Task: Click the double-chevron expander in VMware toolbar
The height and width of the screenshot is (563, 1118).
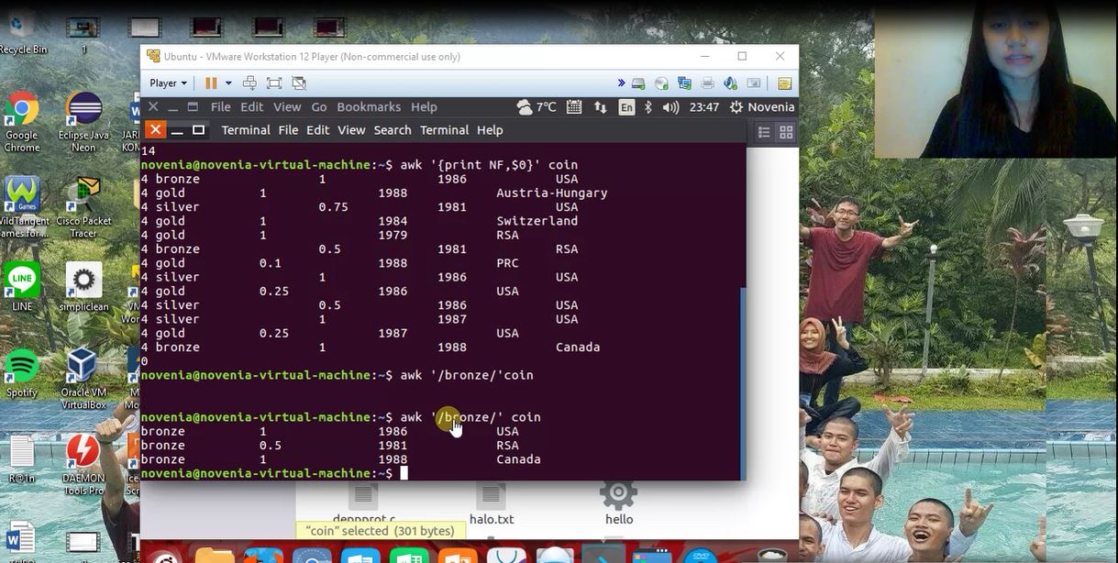Action: pyautogui.click(x=621, y=83)
